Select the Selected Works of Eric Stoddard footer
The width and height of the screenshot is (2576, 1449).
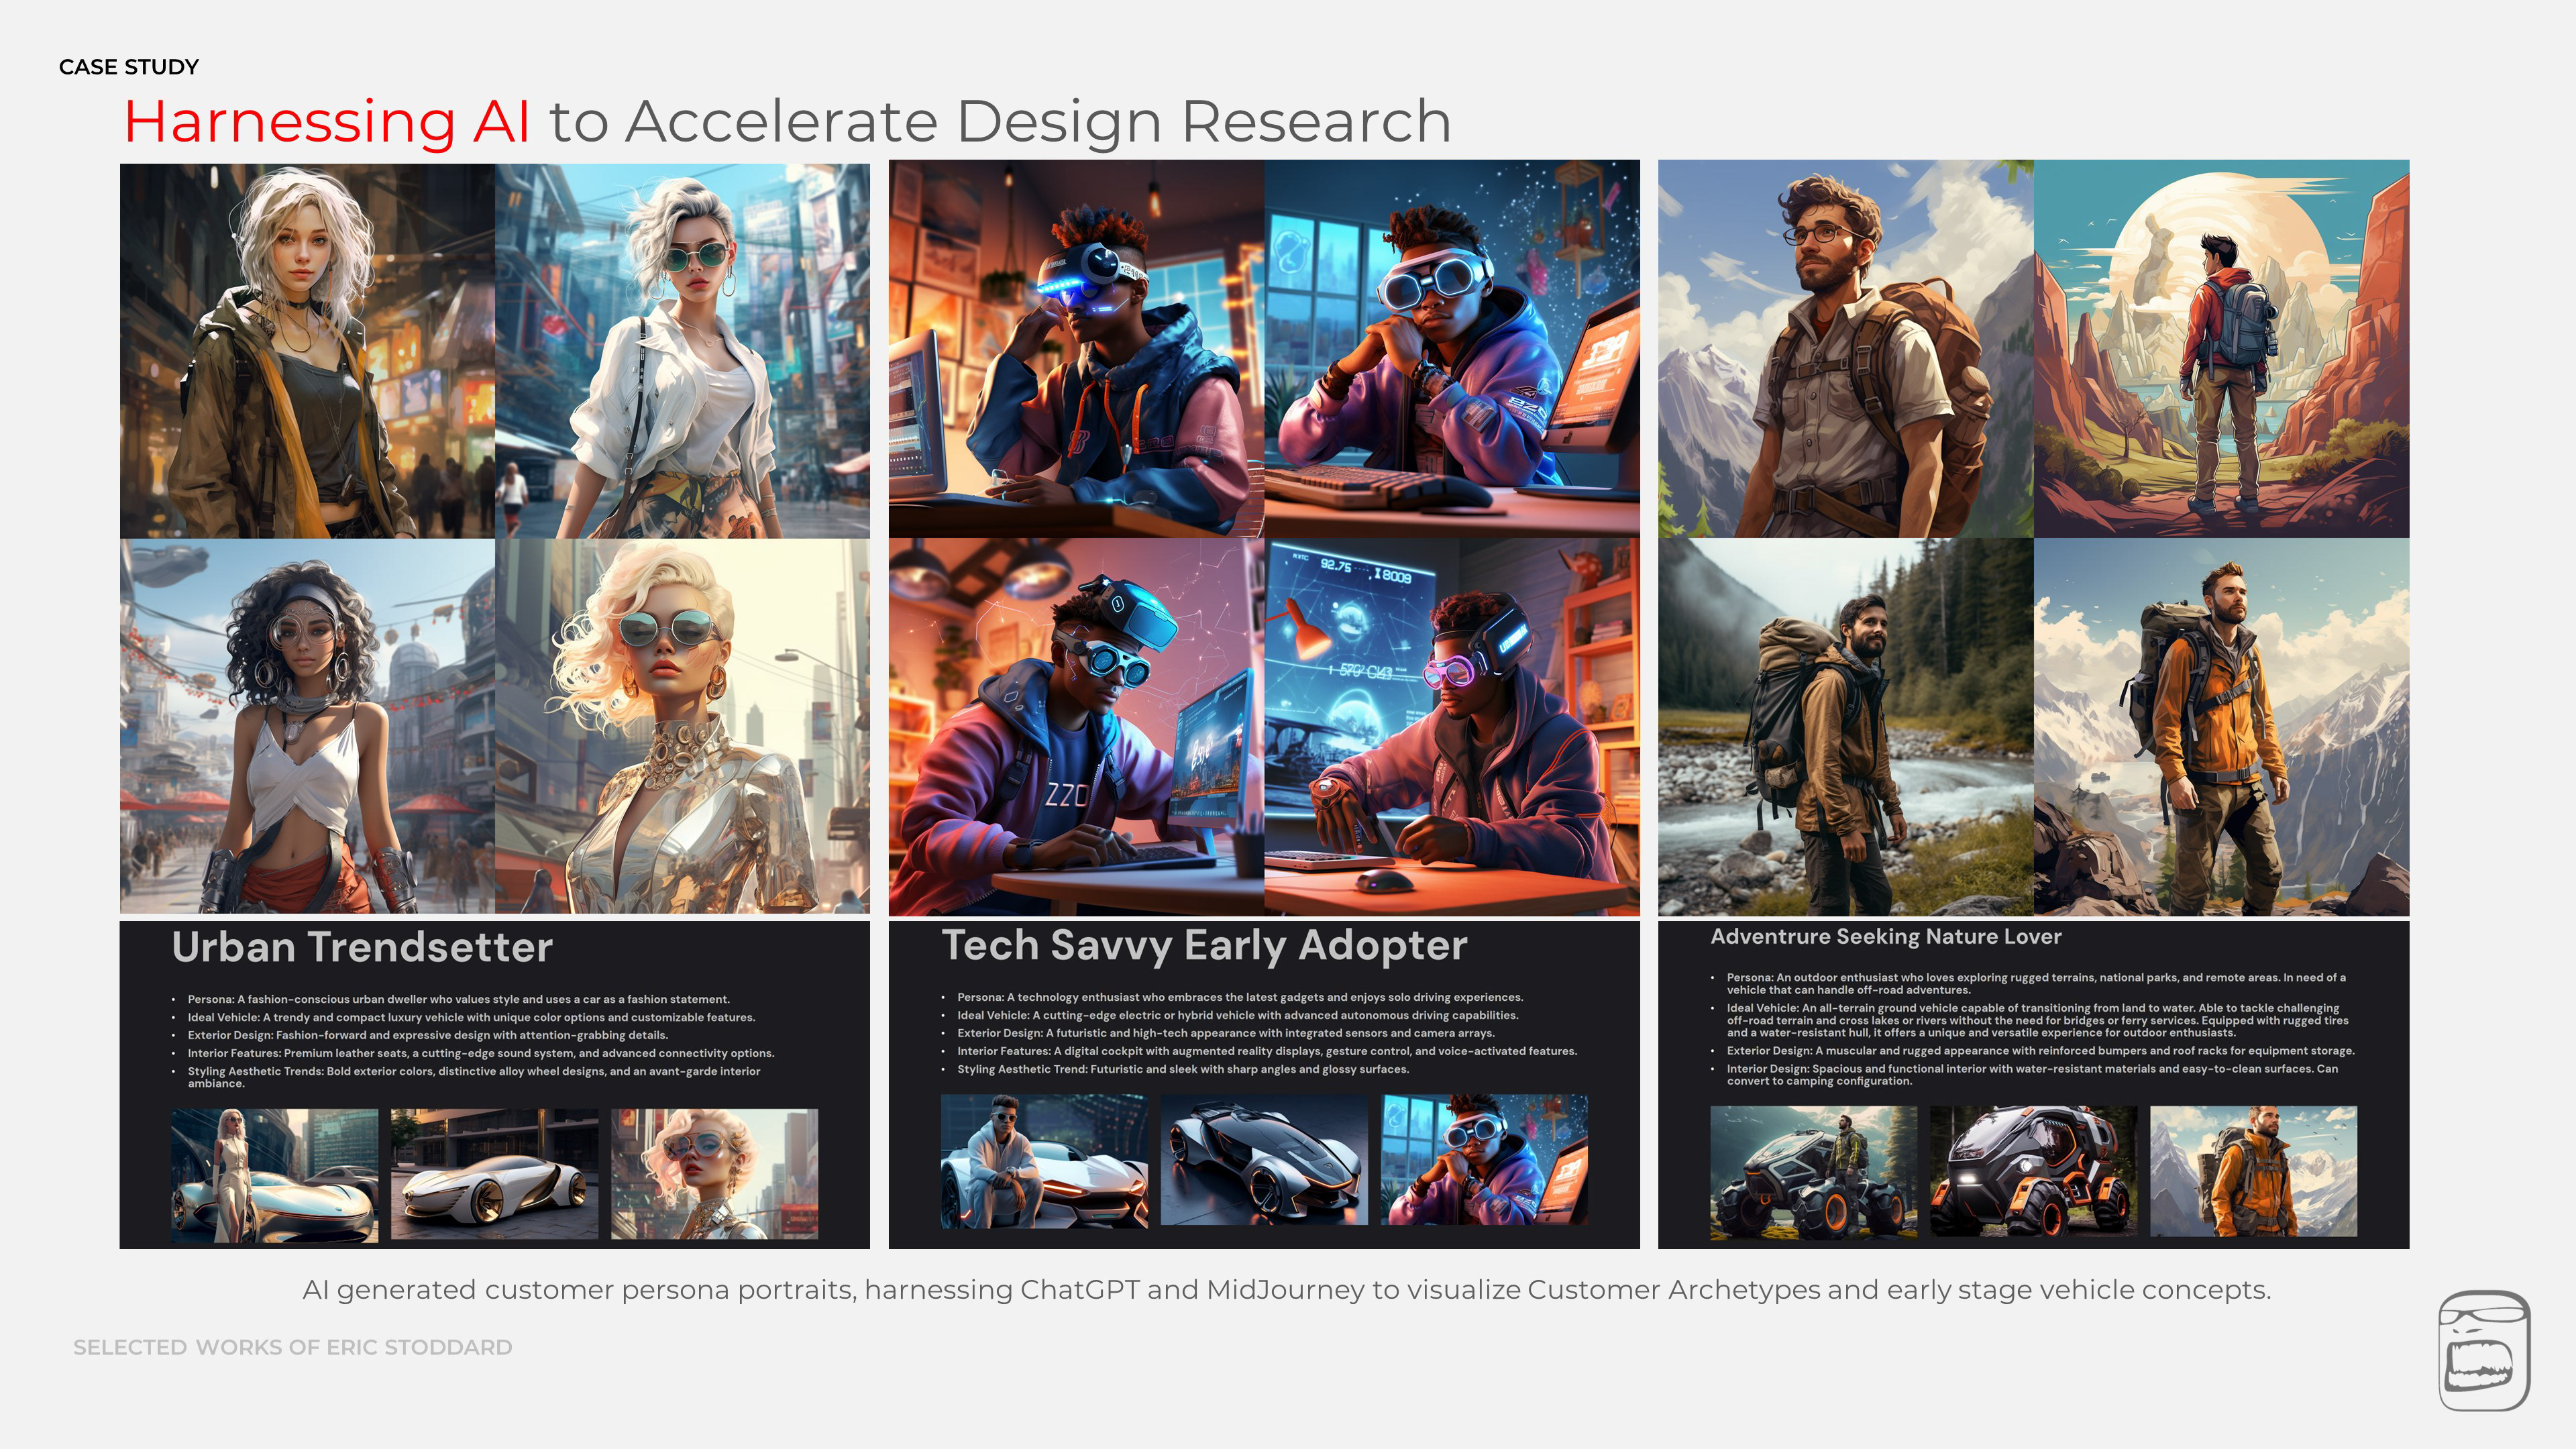[292, 1347]
